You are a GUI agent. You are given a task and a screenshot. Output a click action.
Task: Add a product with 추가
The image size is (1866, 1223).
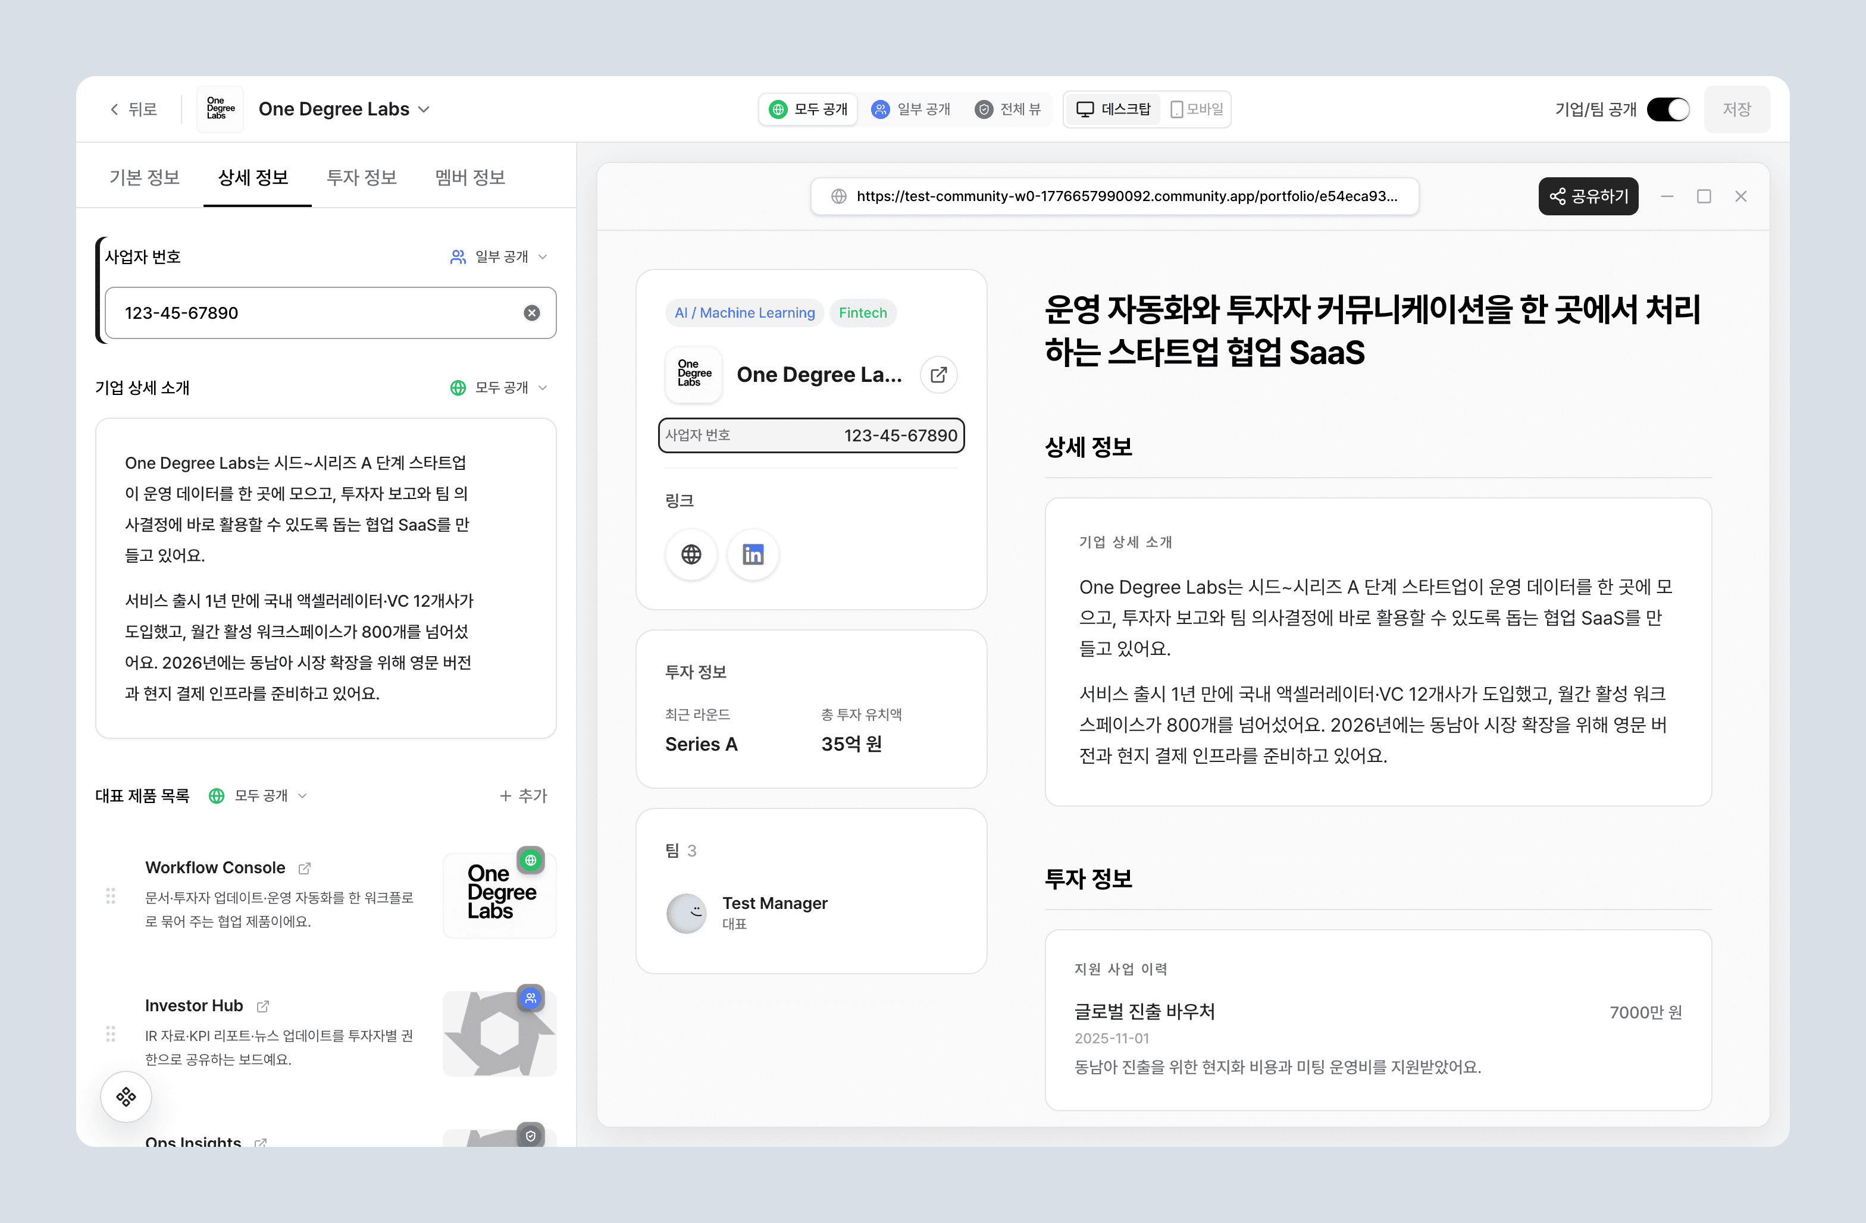click(523, 795)
